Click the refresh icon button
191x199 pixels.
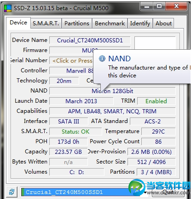[12, 192]
